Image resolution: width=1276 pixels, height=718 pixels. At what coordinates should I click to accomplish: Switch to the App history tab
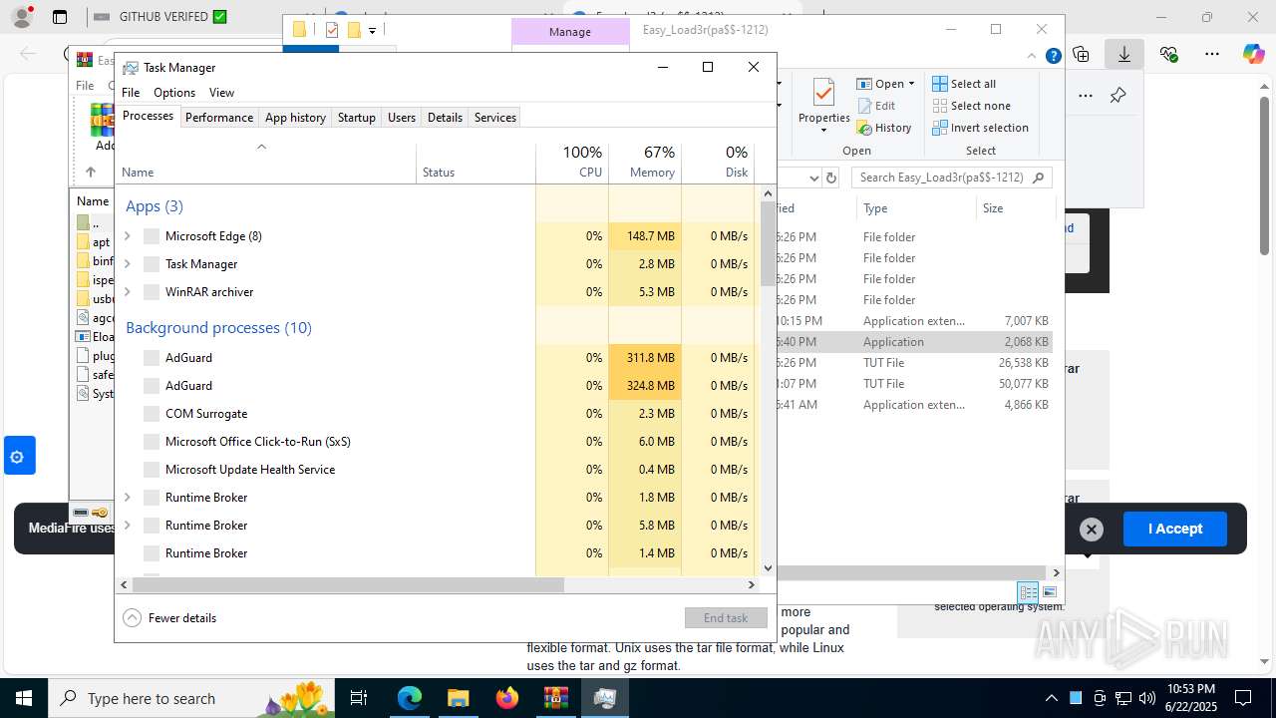pyautogui.click(x=295, y=118)
